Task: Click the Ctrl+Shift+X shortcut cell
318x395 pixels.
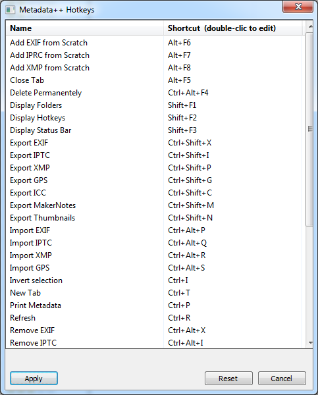Action: pos(190,143)
